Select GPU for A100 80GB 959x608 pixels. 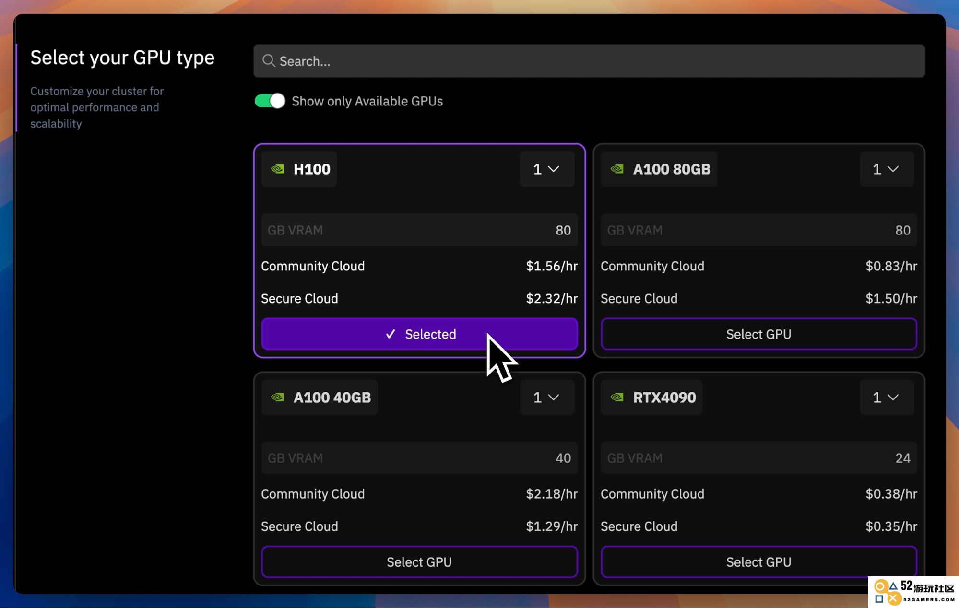point(758,334)
